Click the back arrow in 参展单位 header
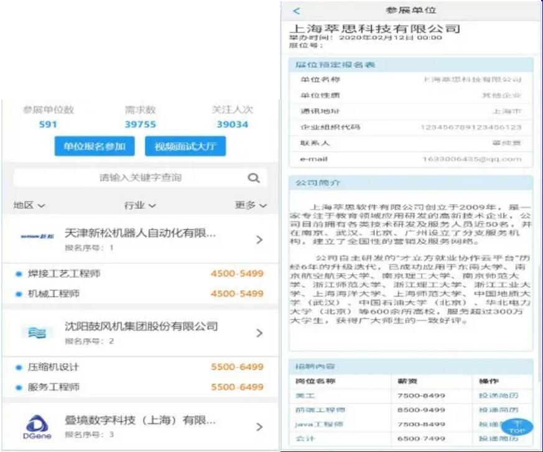This screenshot has height=452, width=543. [x=297, y=11]
